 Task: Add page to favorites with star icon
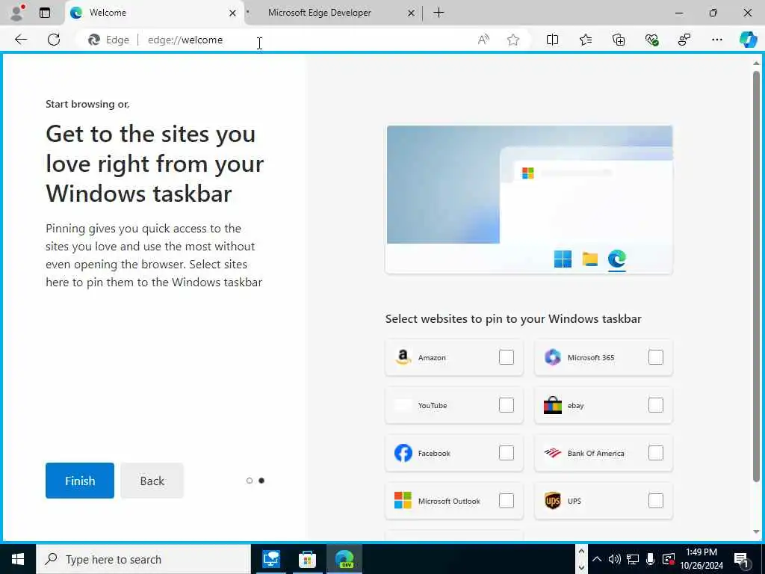pos(512,40)
